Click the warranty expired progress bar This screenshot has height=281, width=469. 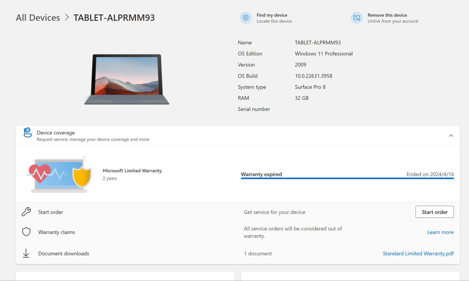tap(347, 179)
